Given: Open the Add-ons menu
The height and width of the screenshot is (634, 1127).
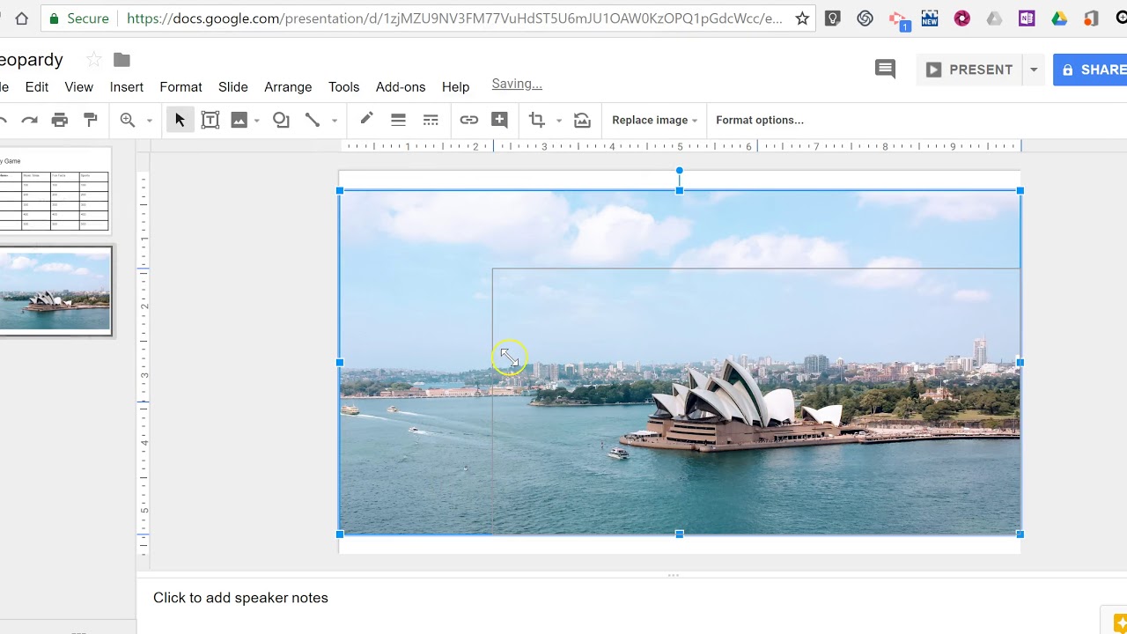Looking at the screenshot, I should [401, 87].
